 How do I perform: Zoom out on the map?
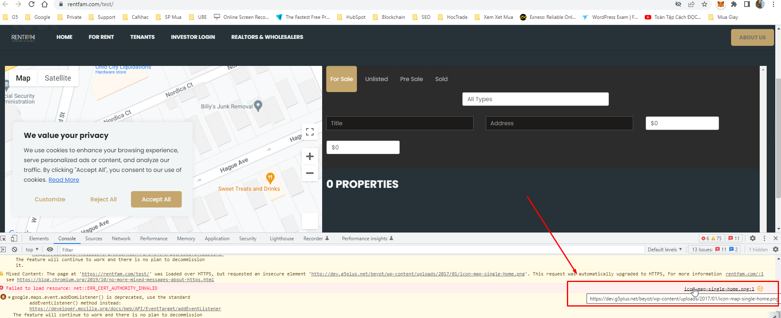(x=310, y=173)
